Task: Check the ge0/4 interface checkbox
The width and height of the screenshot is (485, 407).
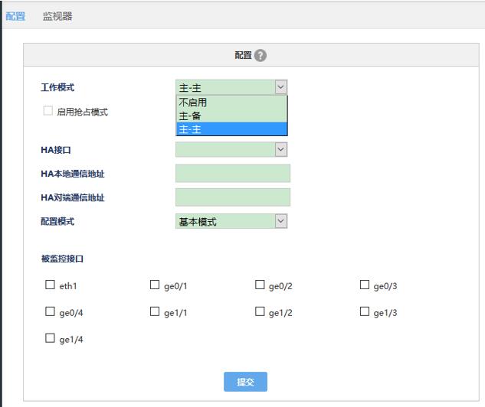Action: tap(51, 312)
